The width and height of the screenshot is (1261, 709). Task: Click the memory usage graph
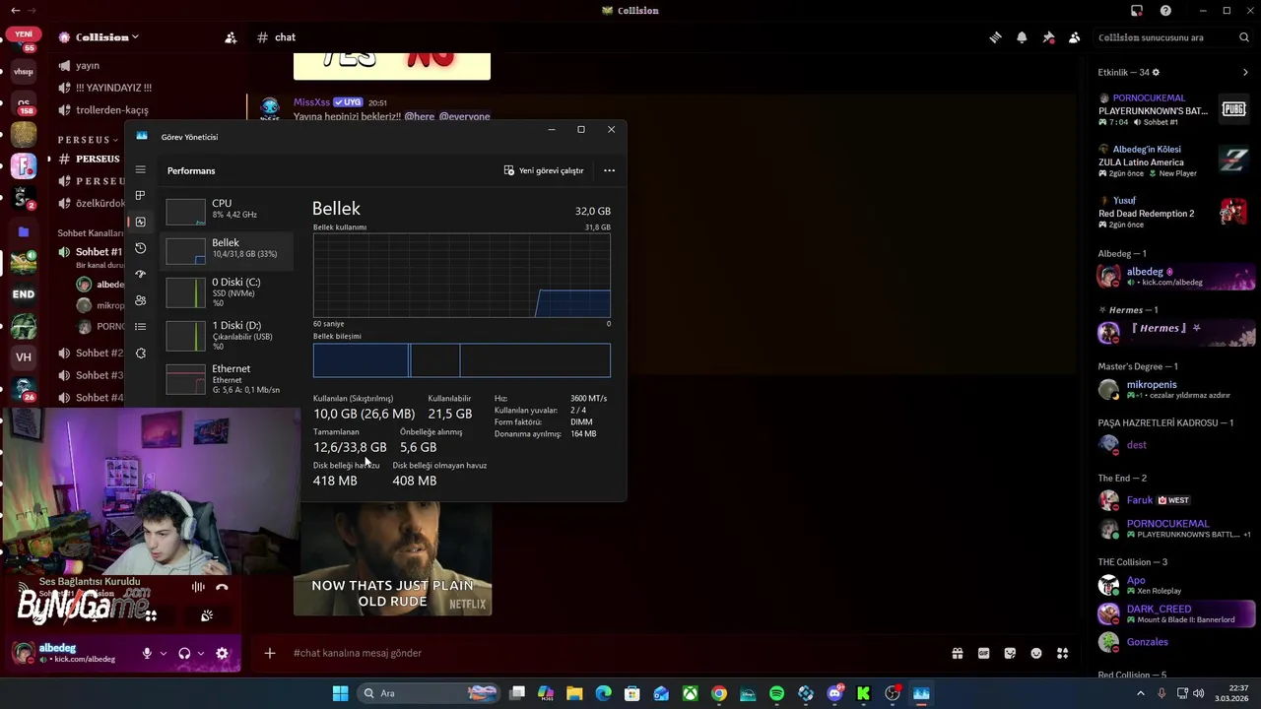(x=462, y=276)
